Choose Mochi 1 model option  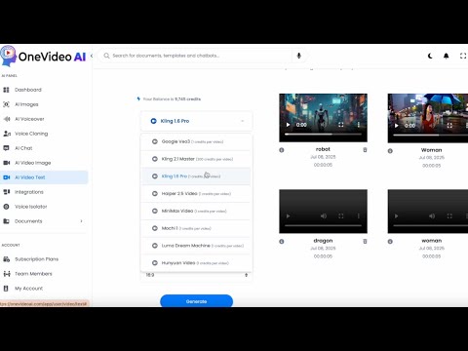(x=196, y=228)
